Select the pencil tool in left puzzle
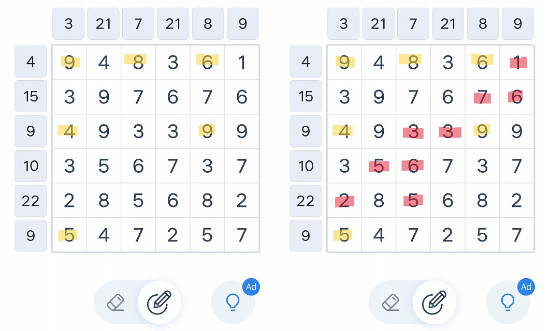550x331 pixels. coord(159,302)
